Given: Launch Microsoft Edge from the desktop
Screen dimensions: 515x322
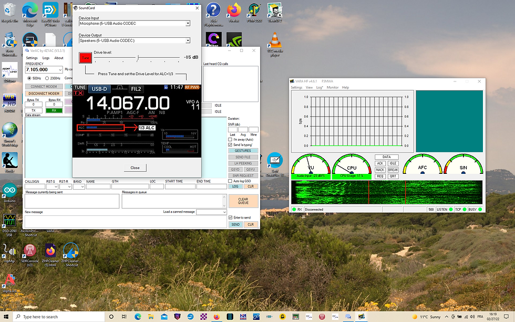Looking at the screenshot, I should (30, 14).
